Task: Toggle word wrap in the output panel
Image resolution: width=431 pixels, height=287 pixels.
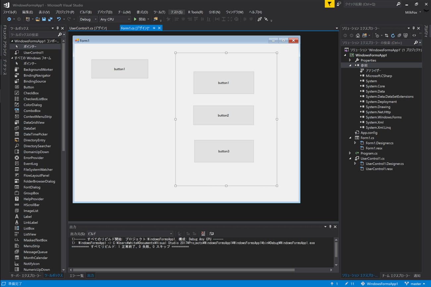Action: pyautogui.click(x=212, y=234)
